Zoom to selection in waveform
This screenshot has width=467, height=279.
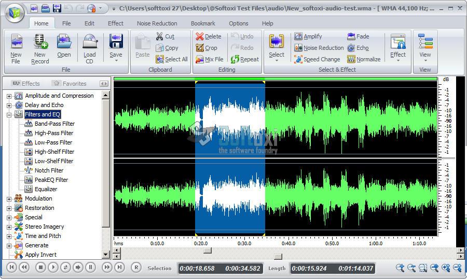pos(423,268)
